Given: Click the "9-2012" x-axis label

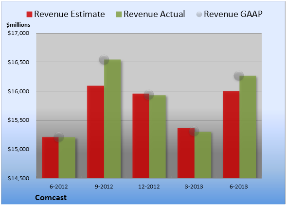Looking at the screenshot, I should [104, 187].
